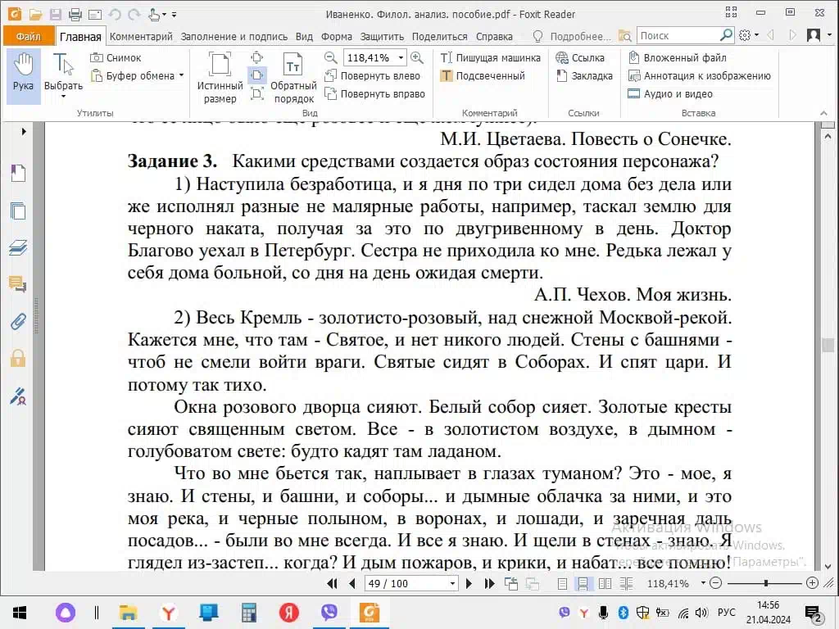The width and height of the screenshot is (839, 629).
Task: Select the Hand (Рука) tool
Action: click(24, 75)
